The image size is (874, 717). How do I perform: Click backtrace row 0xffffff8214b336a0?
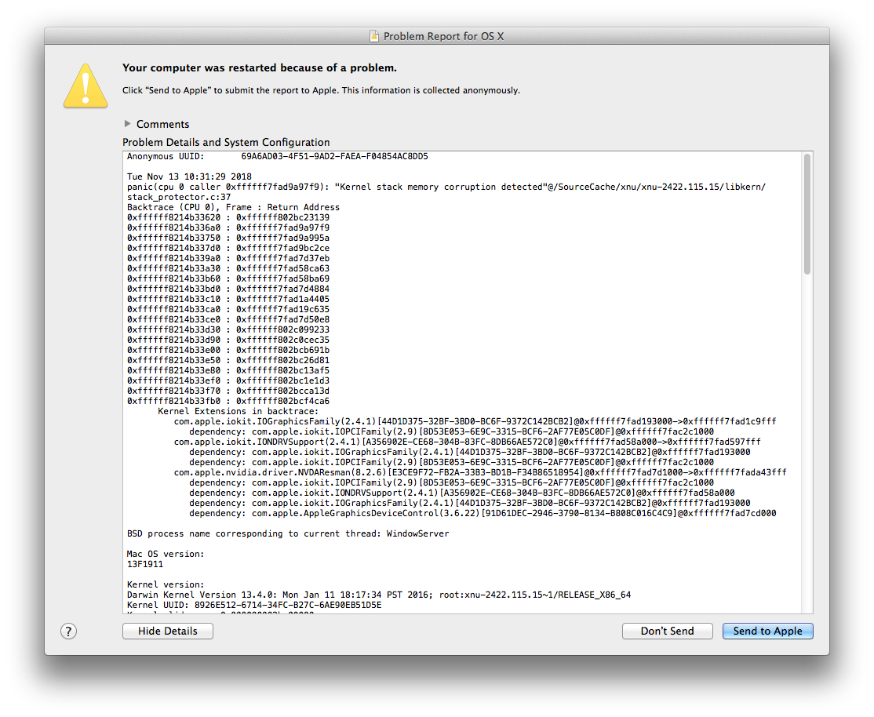pyautogui.click(x=228, y=227)
